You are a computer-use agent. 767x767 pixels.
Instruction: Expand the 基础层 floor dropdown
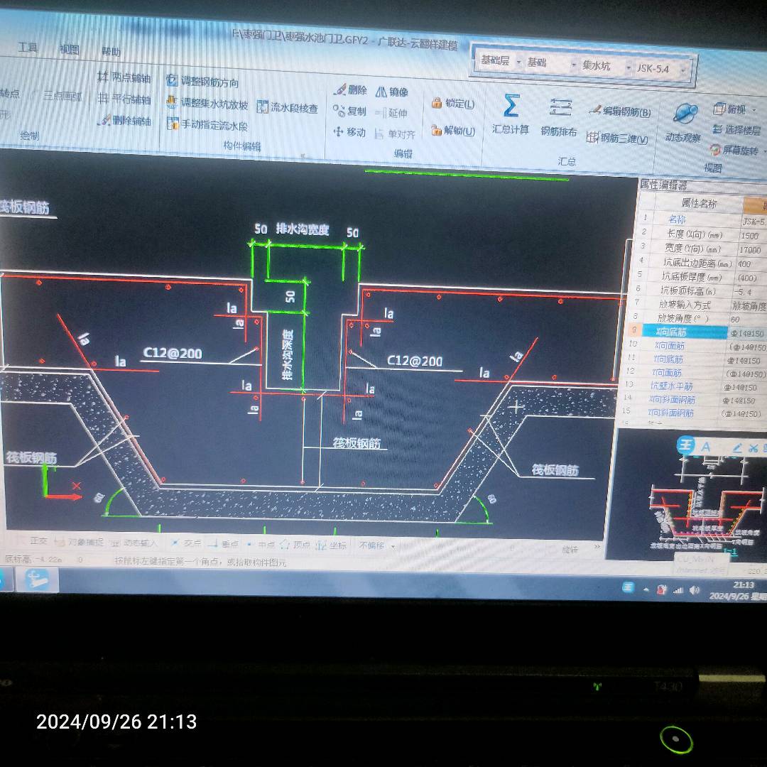tap(499, 61)
